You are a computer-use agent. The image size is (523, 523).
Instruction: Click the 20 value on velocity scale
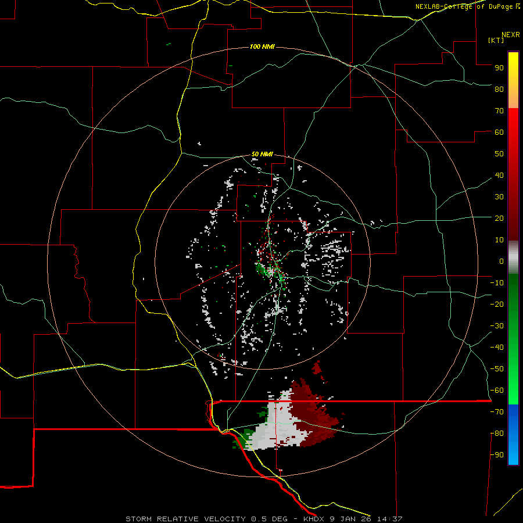click(499, 218)
